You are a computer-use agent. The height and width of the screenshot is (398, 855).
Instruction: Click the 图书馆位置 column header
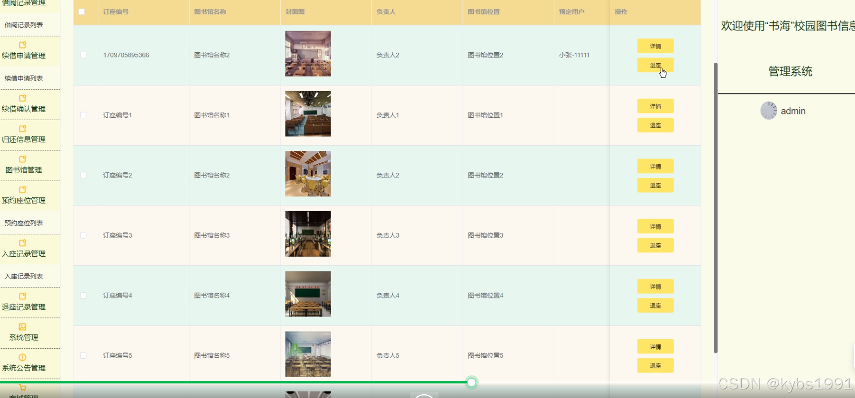click(x=484, y=11)
